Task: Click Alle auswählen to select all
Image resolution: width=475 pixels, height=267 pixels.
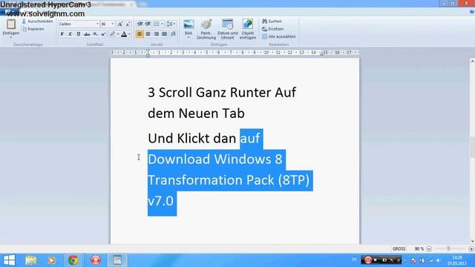Action: pyautogui.click(x=278, y=36)
